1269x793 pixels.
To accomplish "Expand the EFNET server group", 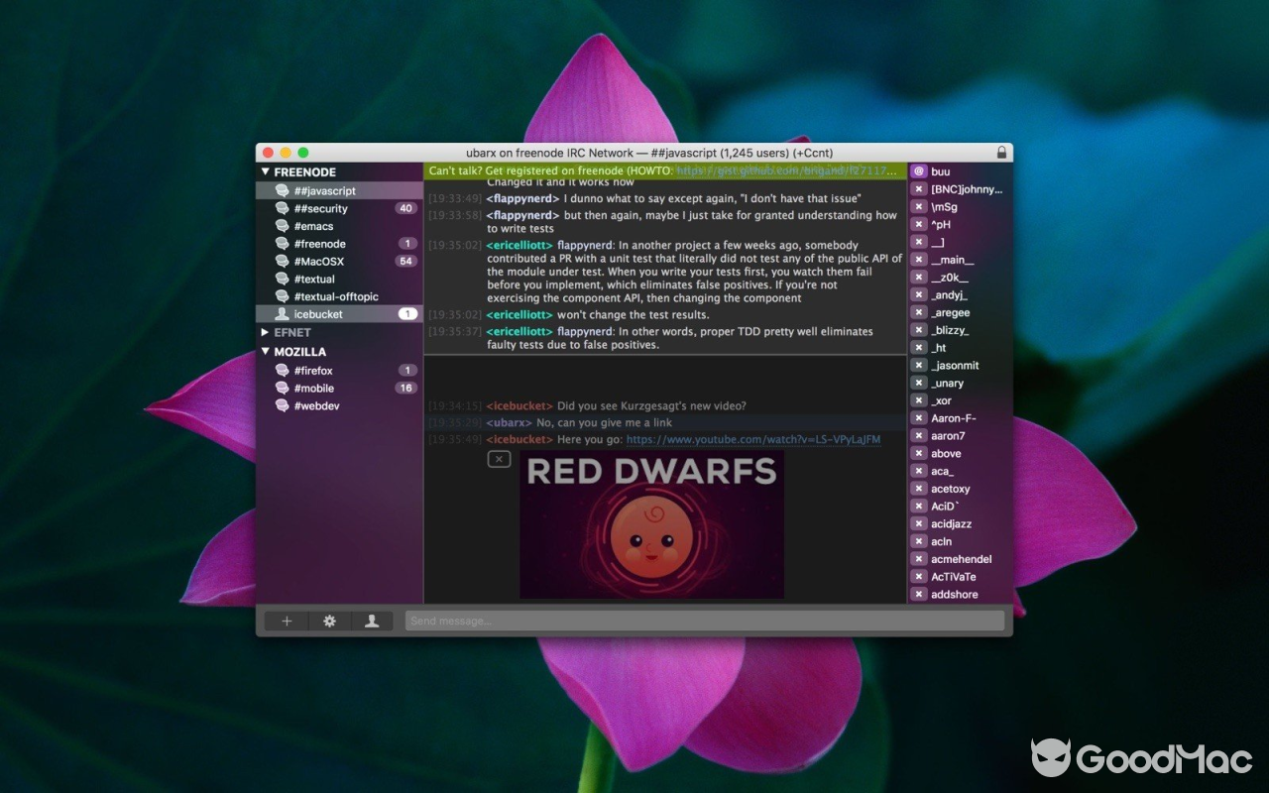I will 266,333.
